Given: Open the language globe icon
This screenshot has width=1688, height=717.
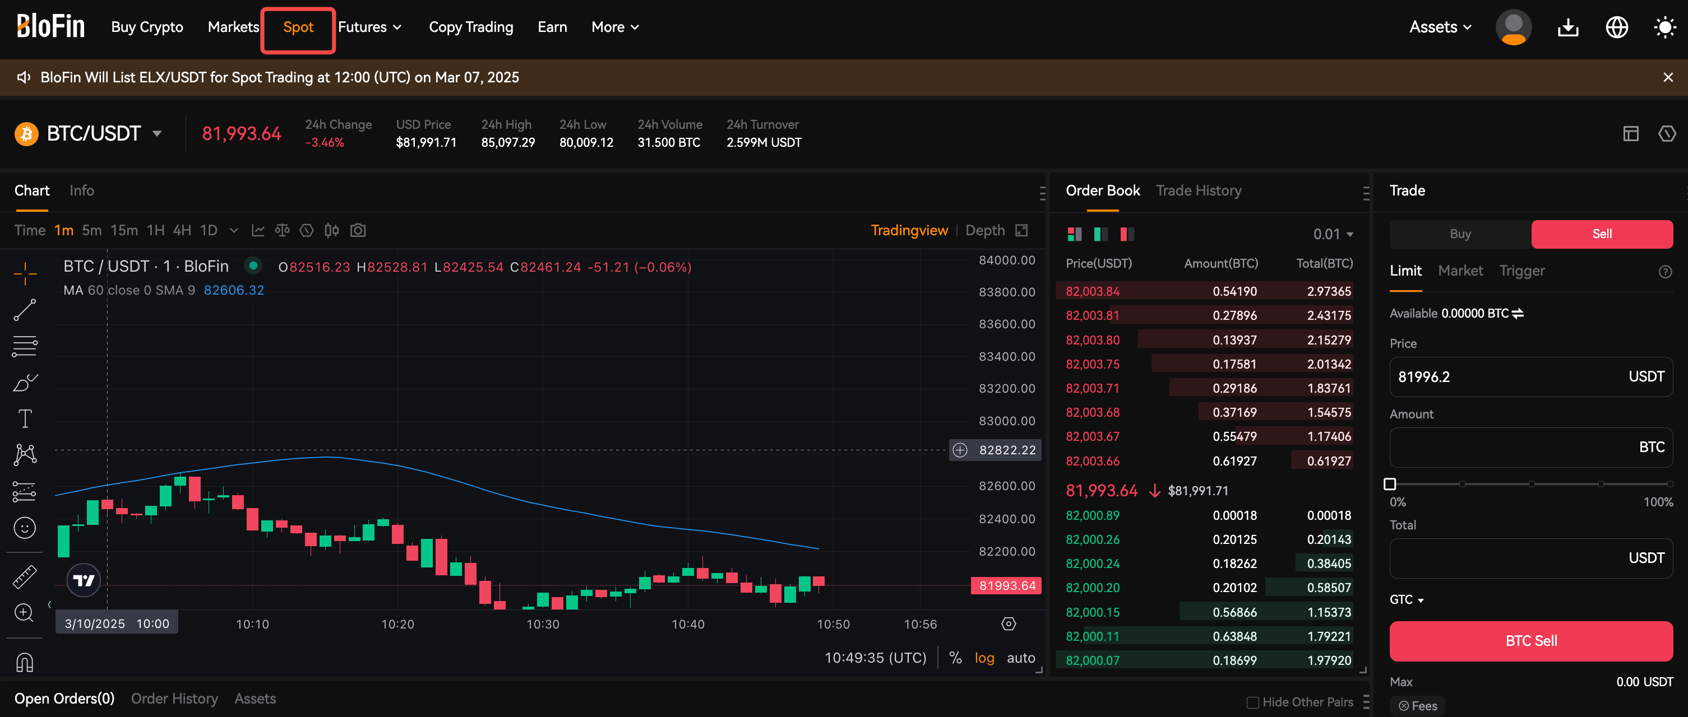Looking at the screenshot, I should 1617,27.
